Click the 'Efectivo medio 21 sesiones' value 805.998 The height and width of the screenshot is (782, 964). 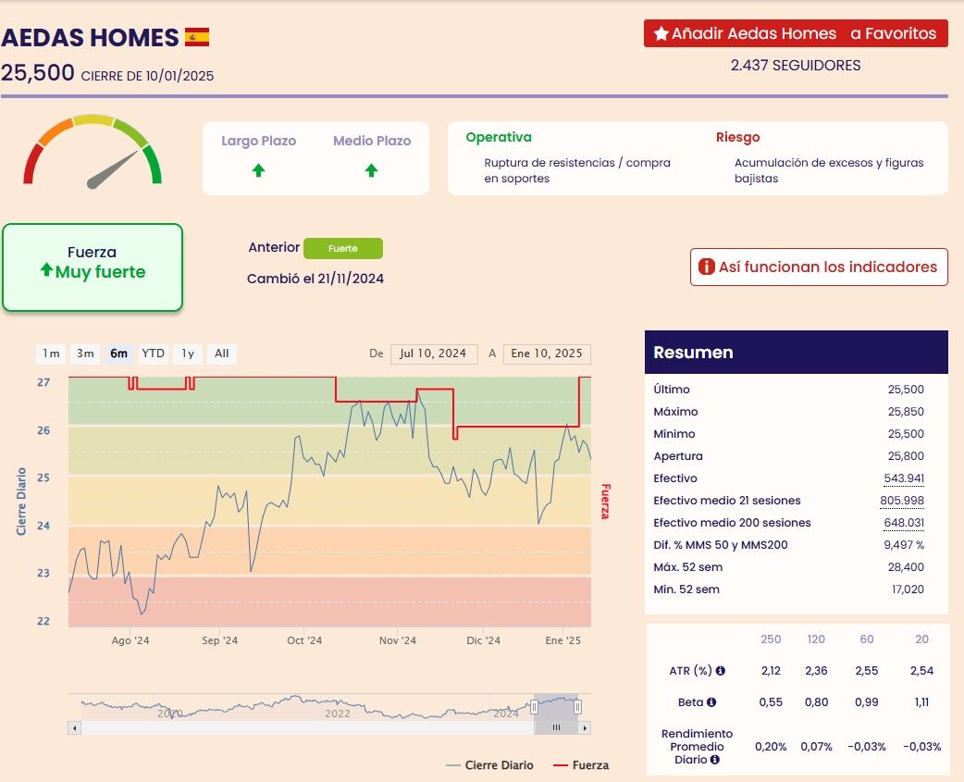click(x=902, y=501)
